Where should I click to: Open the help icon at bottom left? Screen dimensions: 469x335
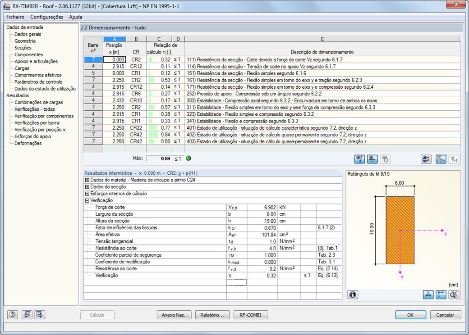(x=13, y=314)
